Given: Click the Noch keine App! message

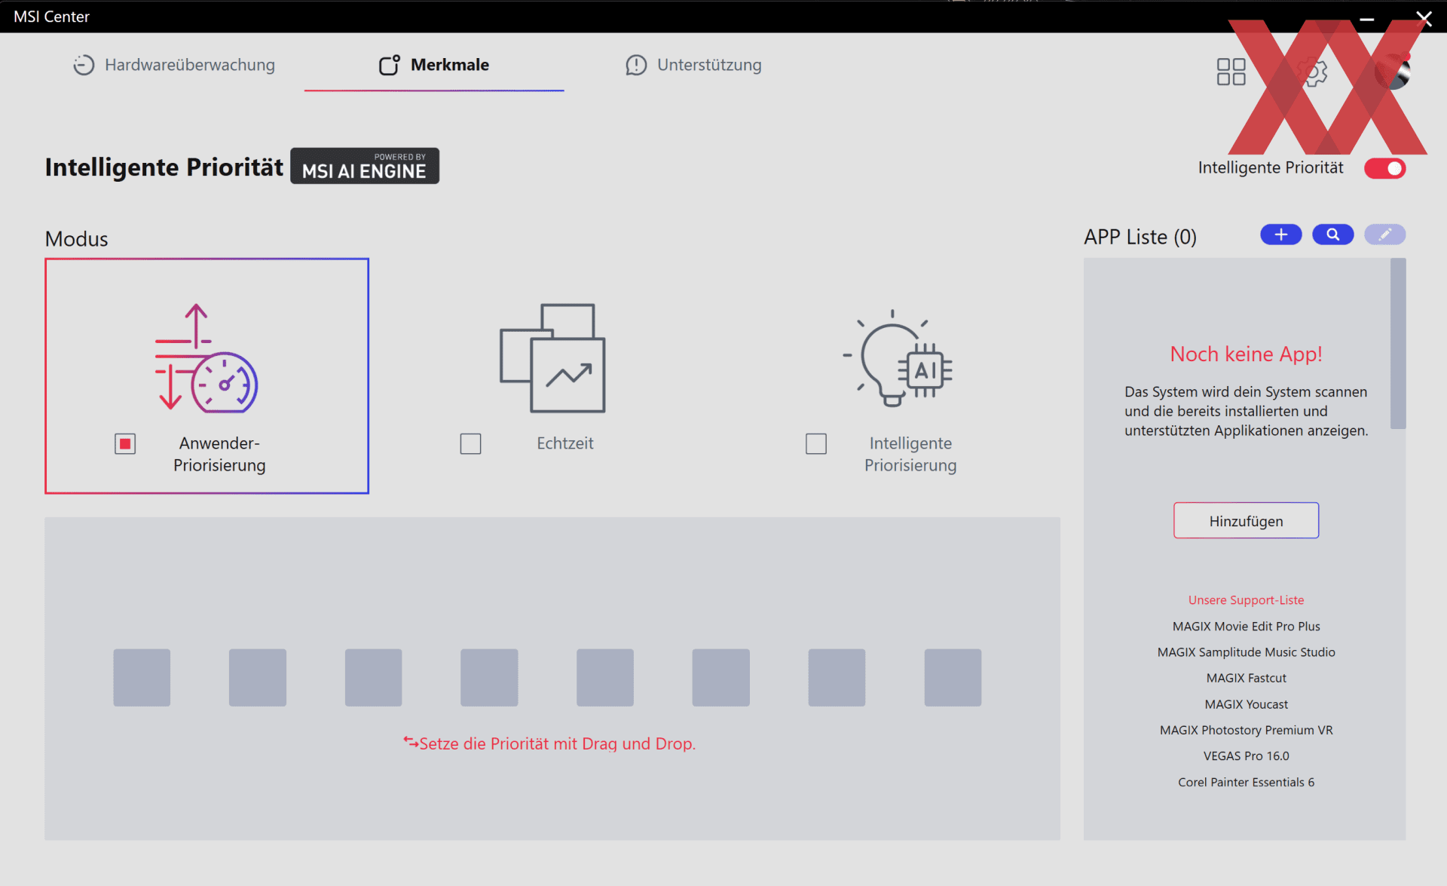Looking at the screenshot, I should (1246, 354).
